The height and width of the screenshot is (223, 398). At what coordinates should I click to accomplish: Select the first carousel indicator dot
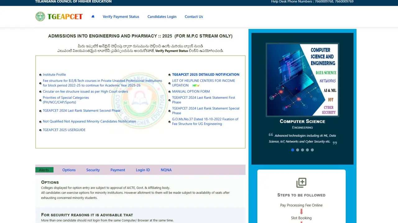[293, 150]
